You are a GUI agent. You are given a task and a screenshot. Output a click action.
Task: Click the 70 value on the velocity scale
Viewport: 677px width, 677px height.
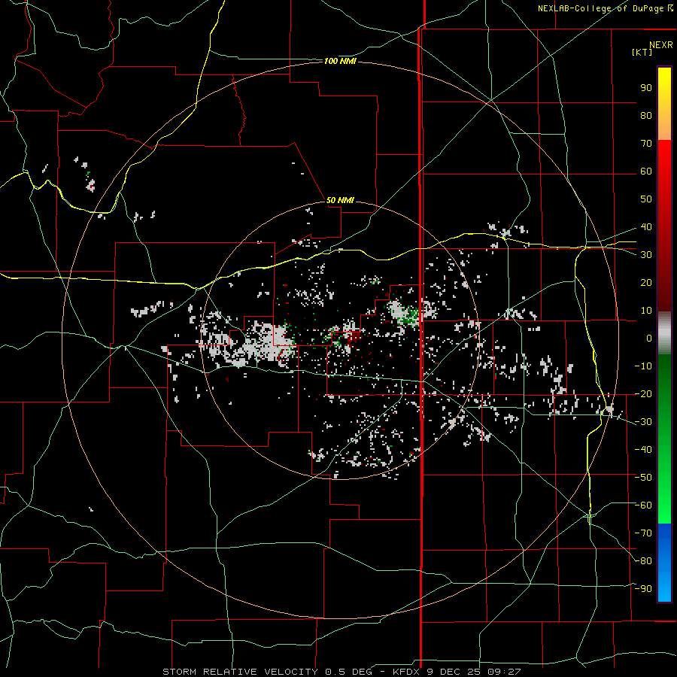click(646, 144)
